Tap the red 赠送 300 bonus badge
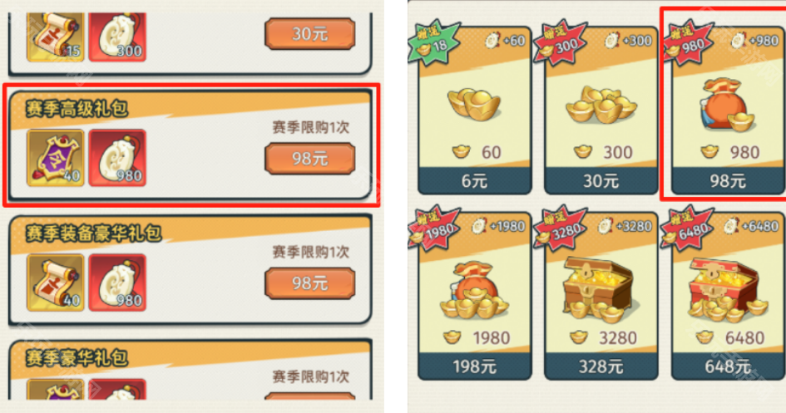The image size is (786, 413). (560, 44)
